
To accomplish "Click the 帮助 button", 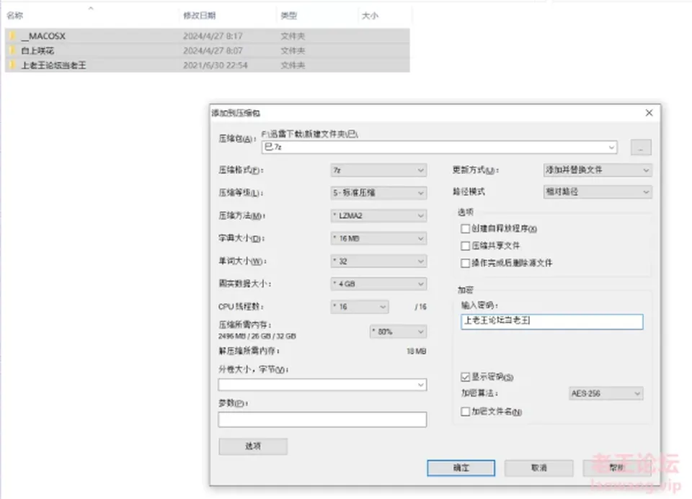I will pos(617,468).
